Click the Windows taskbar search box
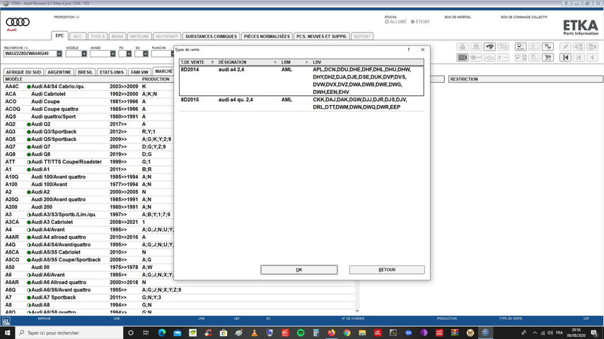The height and width of the screenshot is (339, 604). (69, 333)
